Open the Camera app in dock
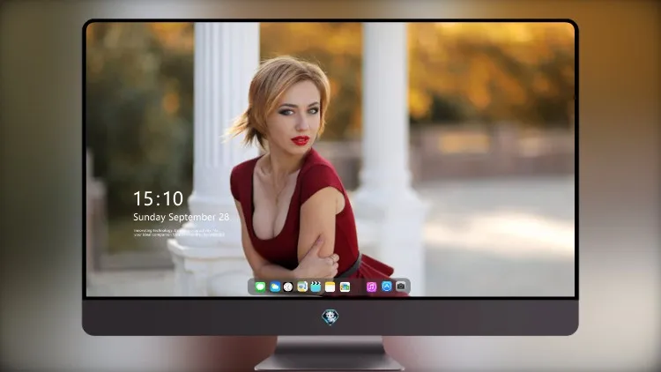Viewport: 661px width, 372px height. pyautogui.click(x=401, y=286)
